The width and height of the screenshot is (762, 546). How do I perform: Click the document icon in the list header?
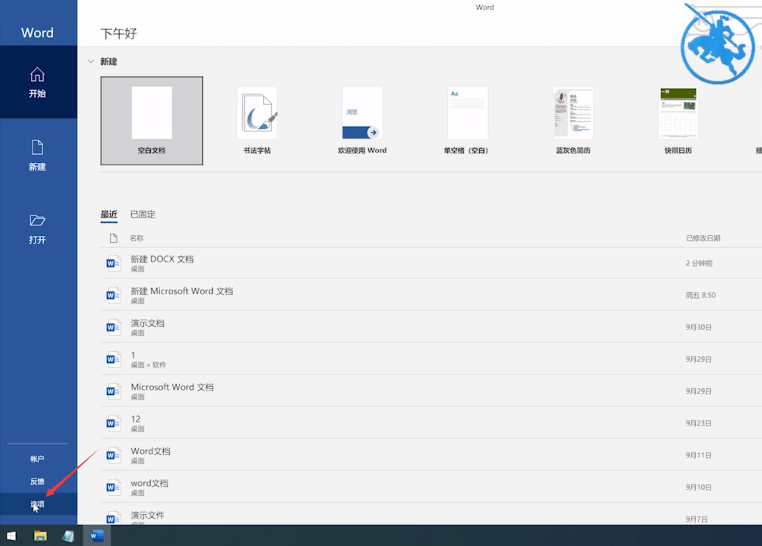[113, 238]
